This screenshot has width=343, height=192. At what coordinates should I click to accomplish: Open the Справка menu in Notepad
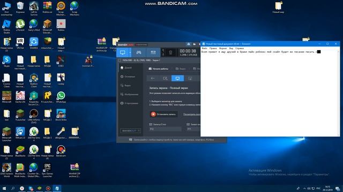240,49
